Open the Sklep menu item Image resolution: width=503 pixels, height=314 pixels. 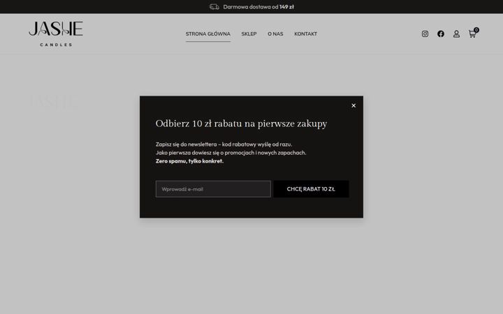(x=249, y=33)
